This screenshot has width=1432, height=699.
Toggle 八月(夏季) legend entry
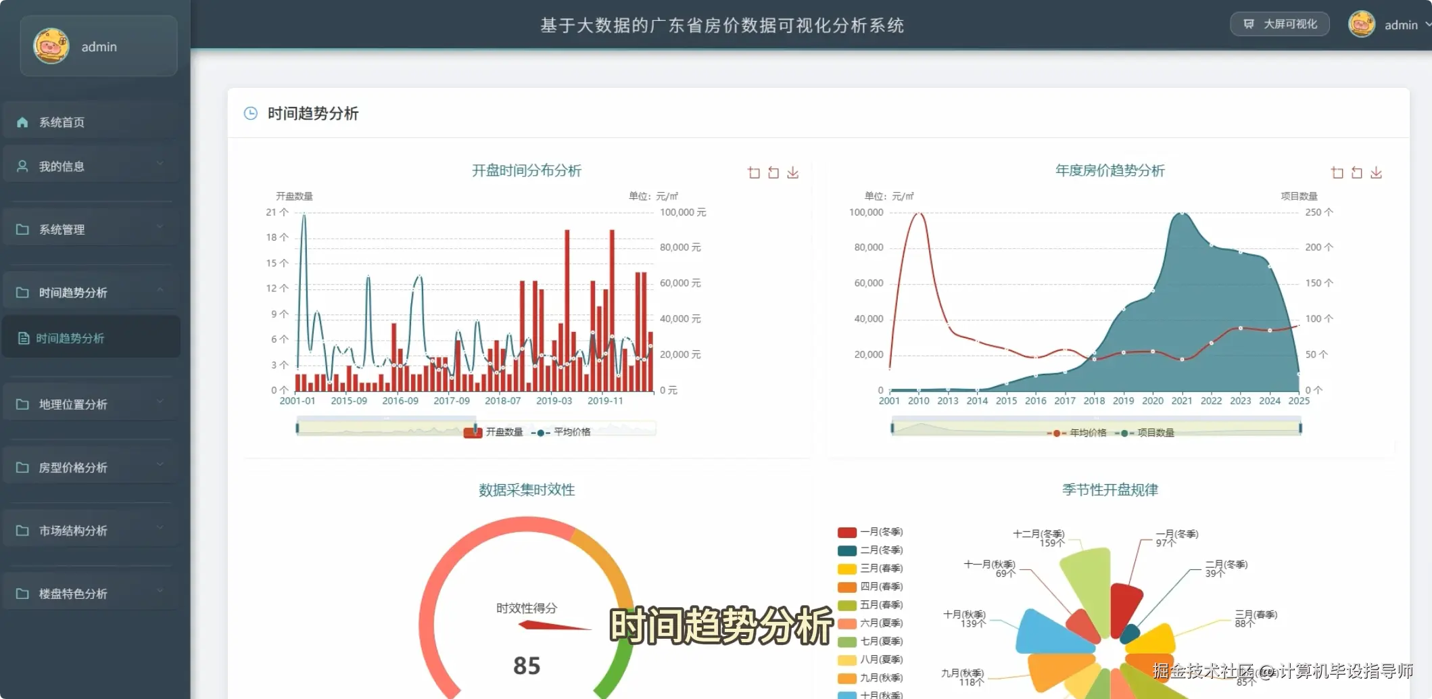tap(870, 660)
